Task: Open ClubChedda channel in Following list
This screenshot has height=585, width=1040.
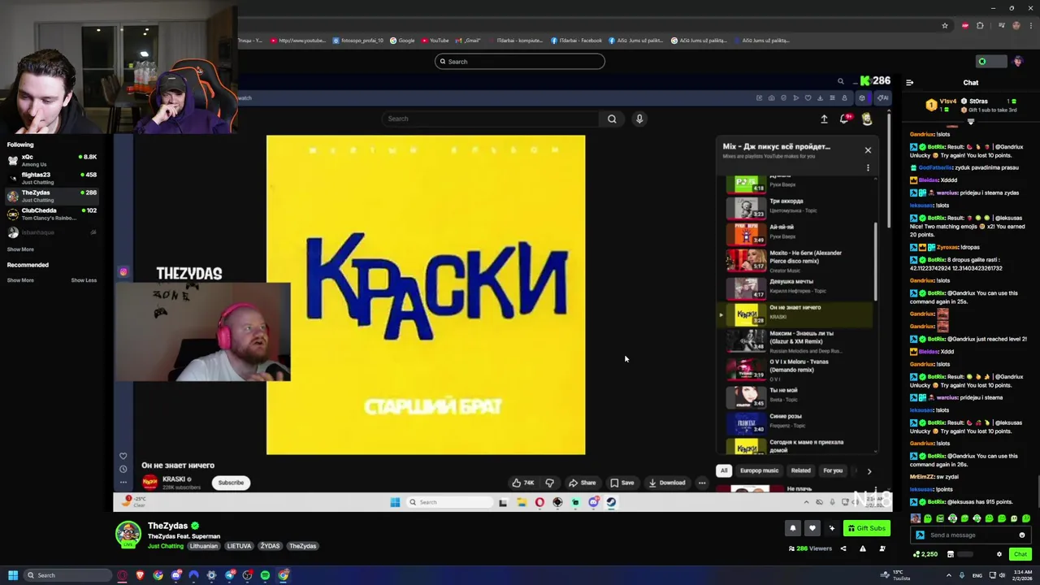Action: coord(52,214)
